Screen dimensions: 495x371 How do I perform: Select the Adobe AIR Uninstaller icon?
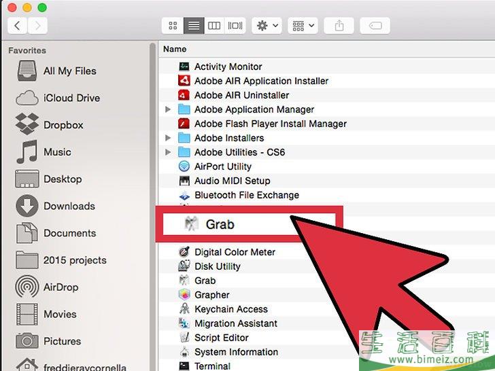[x=184, y=95]
